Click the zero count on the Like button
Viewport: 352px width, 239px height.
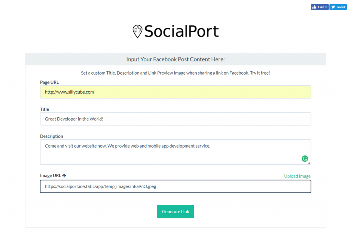(x=326, y=7)
